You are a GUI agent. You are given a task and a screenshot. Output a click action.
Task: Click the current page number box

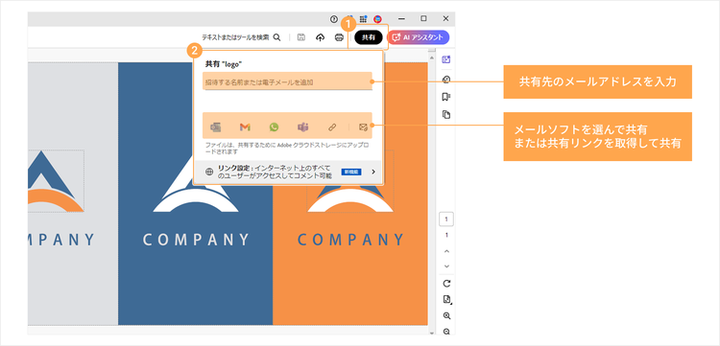(x=446, y=219)
